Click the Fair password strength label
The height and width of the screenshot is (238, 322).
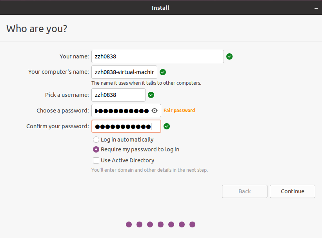coord(179,111)
